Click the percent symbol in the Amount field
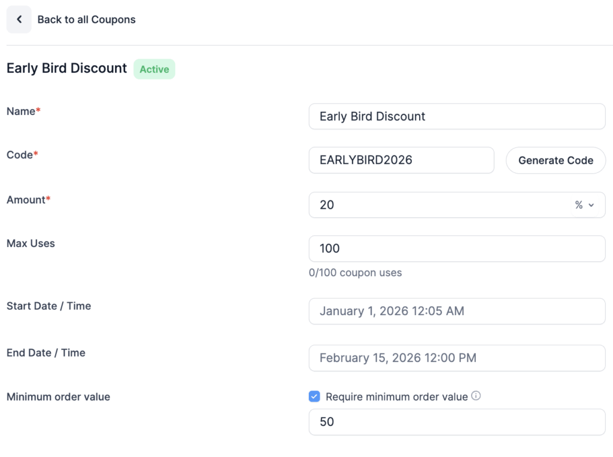The image size is (613, 457). tap(578, 205)
